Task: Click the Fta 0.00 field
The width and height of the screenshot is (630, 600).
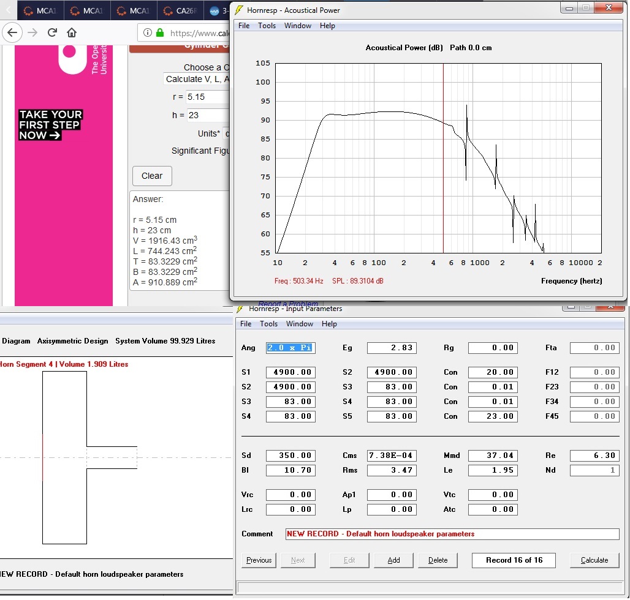Action: tap(594, 348)
